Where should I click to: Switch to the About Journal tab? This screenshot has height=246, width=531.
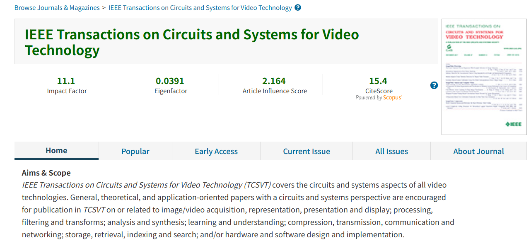(x=478, y=152)
